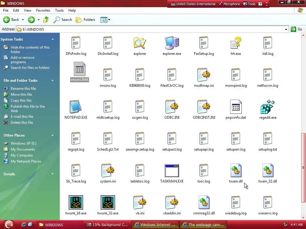Select the popcinfo.dat file icon
306x229 pixels.
point(236,107)
